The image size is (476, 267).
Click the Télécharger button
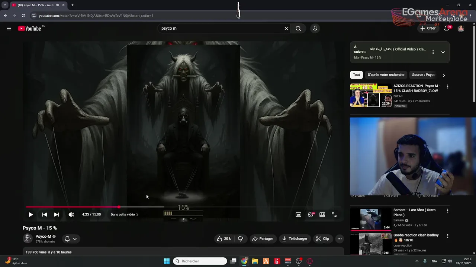[x=295, y=239]
